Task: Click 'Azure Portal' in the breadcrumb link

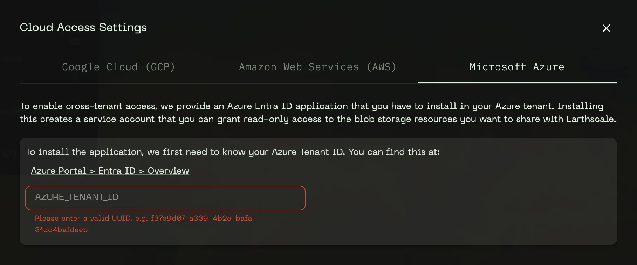Action: pos(59,171)
